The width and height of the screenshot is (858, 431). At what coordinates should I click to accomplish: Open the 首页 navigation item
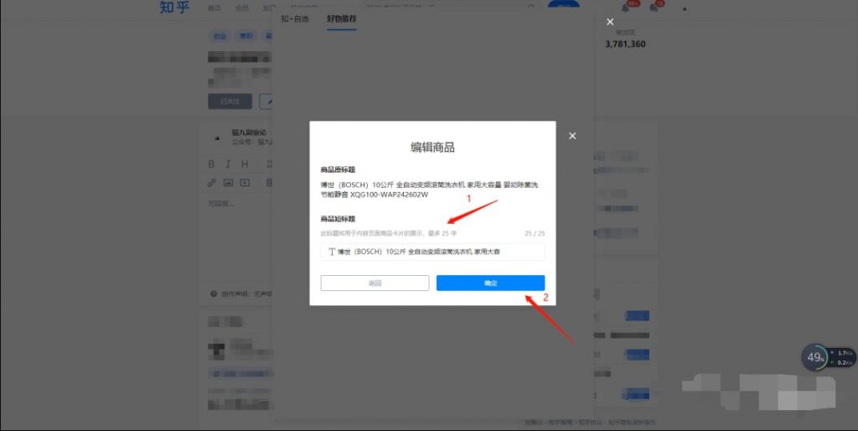(x=214, y=8)
